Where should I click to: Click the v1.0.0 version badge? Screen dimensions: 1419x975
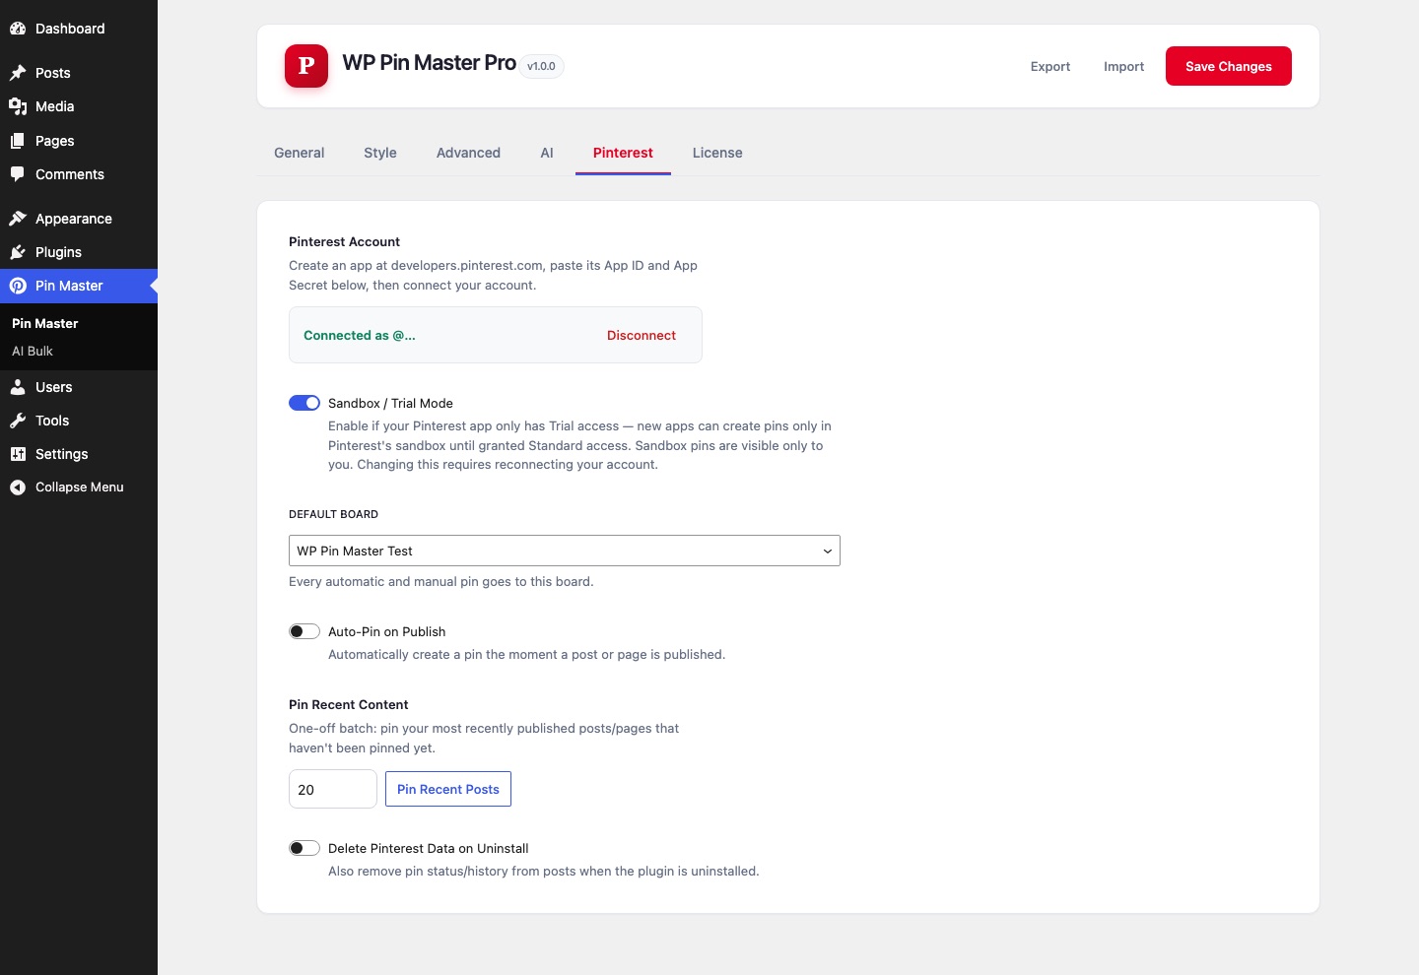click(542, 66)
